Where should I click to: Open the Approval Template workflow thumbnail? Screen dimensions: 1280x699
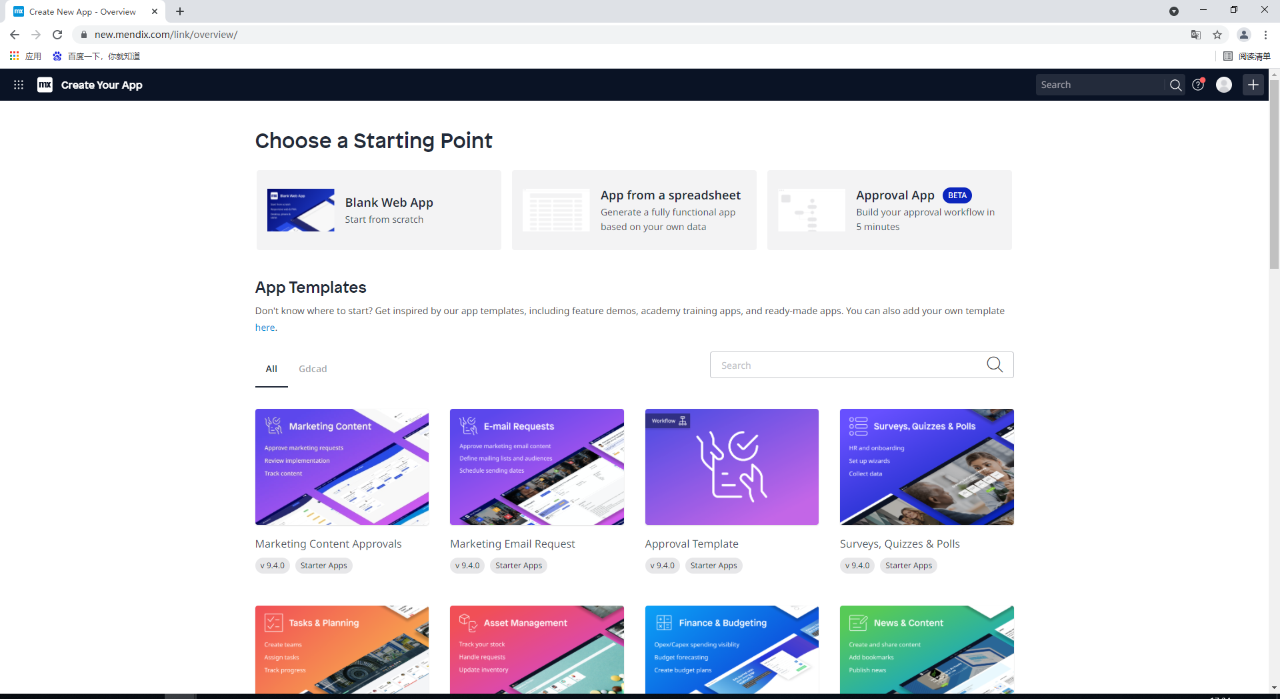[732, 467]
